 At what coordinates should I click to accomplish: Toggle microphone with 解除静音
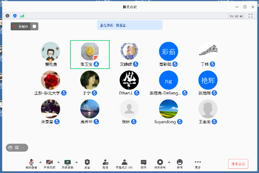coord(31,164)
